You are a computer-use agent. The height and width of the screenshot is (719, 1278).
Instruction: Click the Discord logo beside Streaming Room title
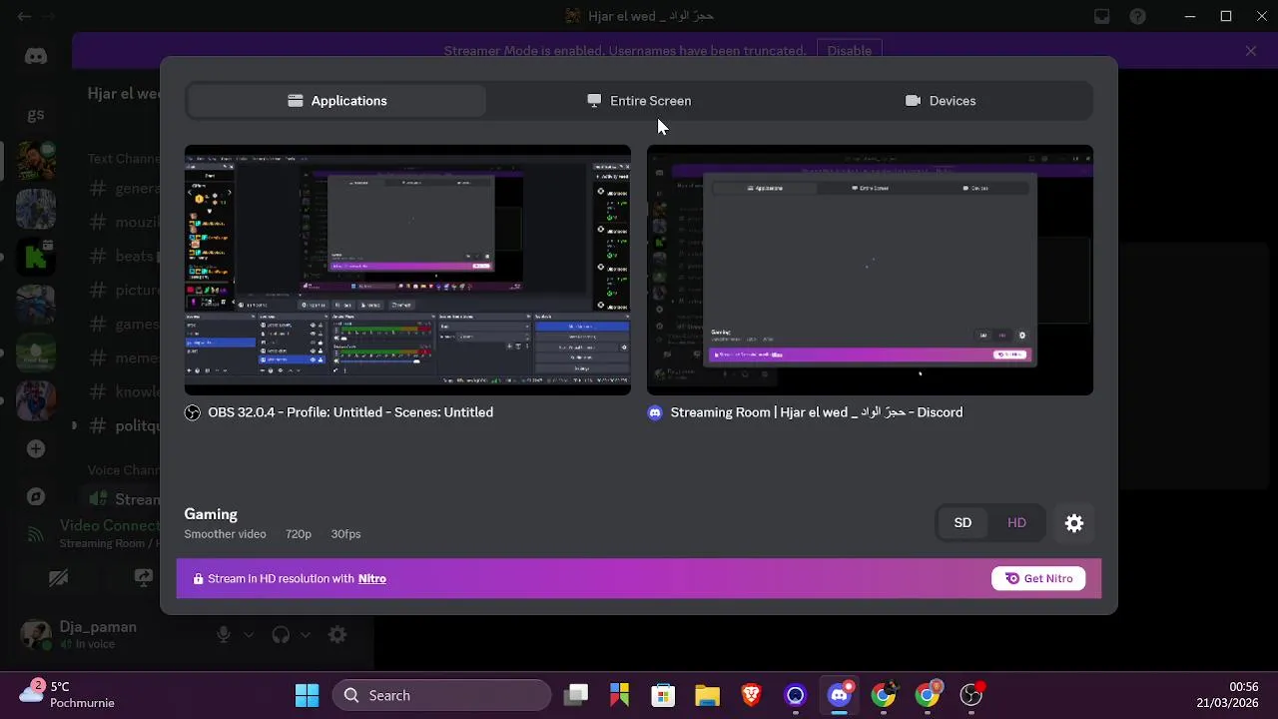(x=655, y=412)
